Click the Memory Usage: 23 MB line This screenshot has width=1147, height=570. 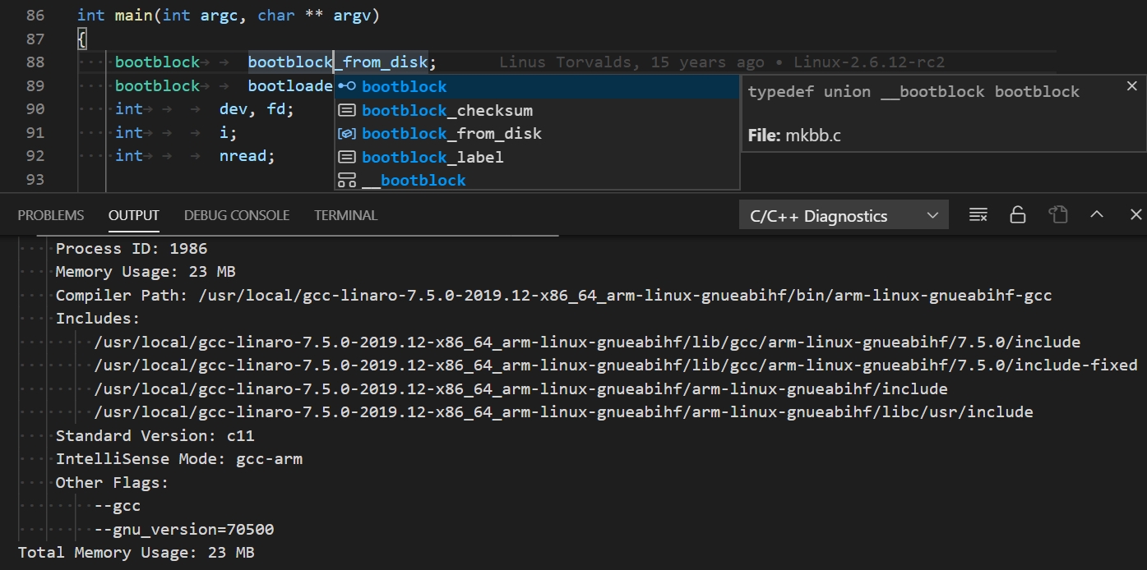click(x=146, y=272)
